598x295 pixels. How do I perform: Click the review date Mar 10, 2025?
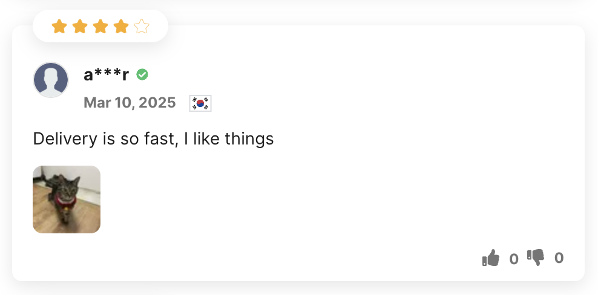pyautogui.click(x=130, y=103)
